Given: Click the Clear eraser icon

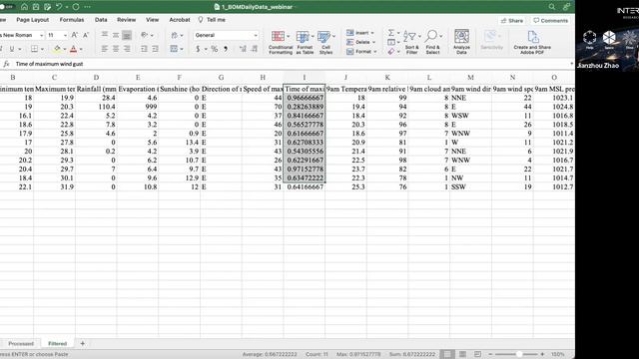Looking at the screenshot, I should pyautogui.click(x=391, y=52).
